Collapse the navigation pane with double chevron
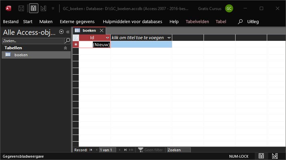286x160 pixels. pos(68,32)
